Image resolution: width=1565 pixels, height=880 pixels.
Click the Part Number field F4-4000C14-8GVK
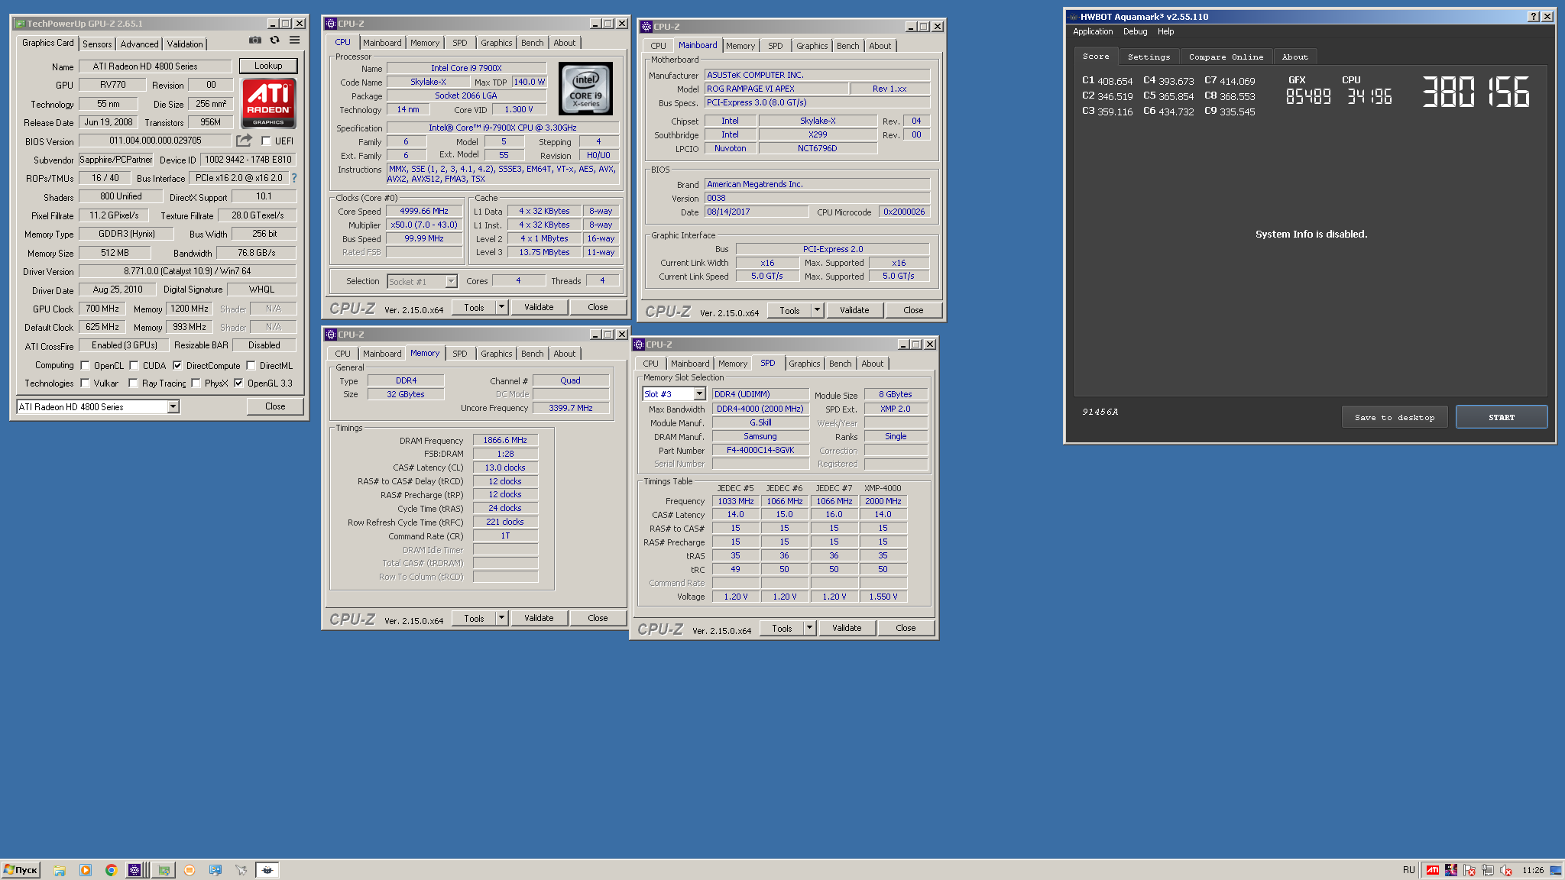pos(760,450)
